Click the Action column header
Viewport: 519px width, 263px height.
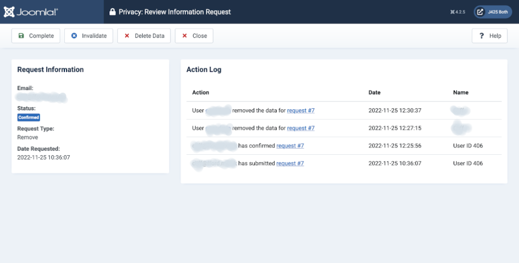(x=200, y=93)
